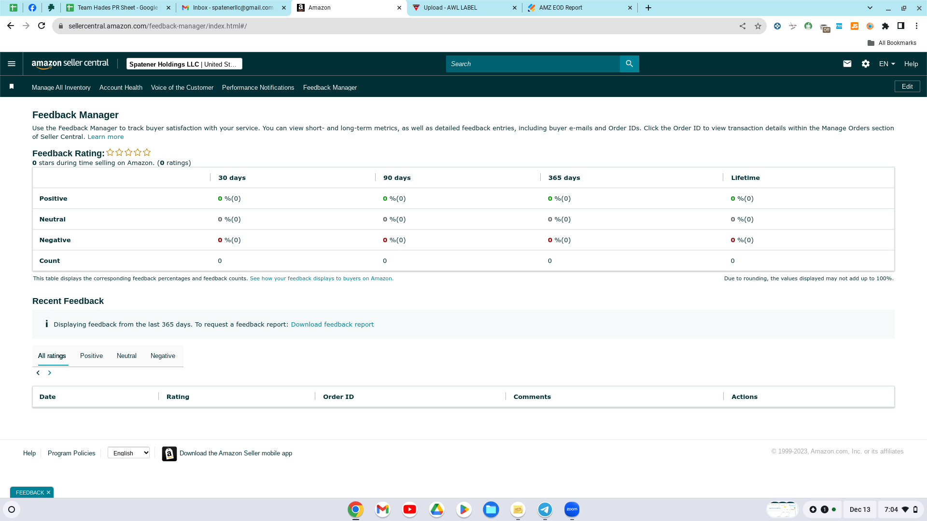Bookmark this page with the star icon

tap(758, 26)
